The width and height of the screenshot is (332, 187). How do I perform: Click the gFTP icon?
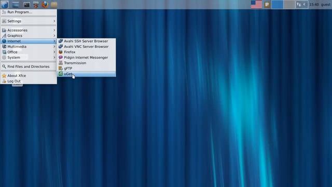tap(61, 68)
